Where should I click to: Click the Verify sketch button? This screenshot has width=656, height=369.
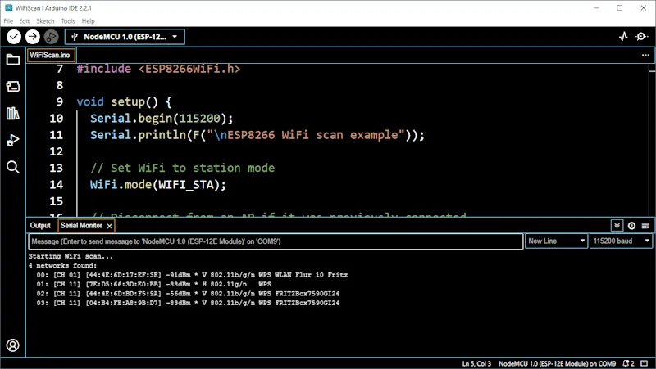14,37
